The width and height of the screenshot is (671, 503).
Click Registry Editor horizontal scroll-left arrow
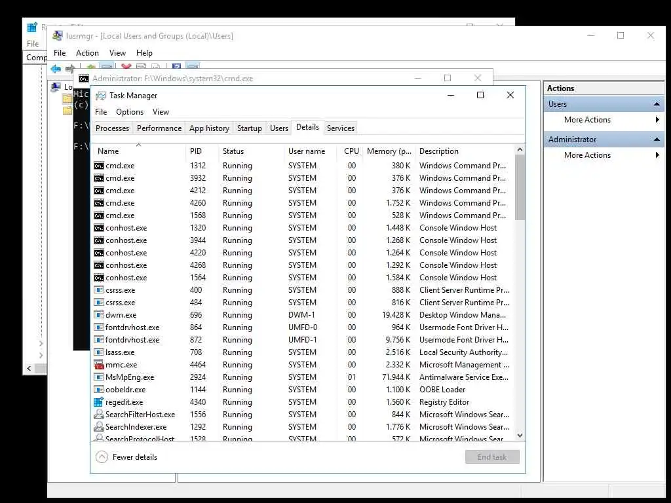pos(29,368)
